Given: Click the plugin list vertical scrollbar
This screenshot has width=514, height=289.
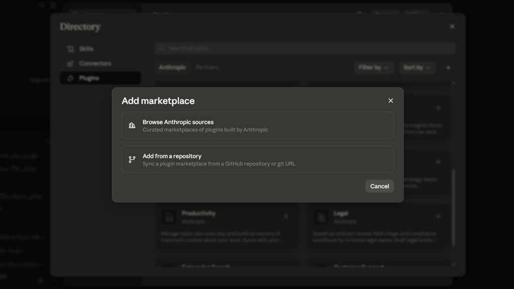Looking at the screenshot, I should pos(454,207).
